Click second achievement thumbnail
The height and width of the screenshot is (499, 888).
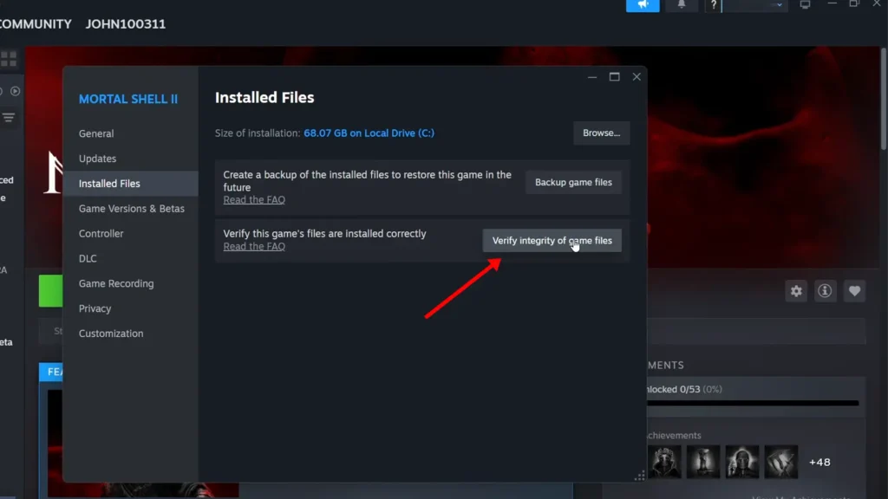pyautogui.click(x=703, y=462)
